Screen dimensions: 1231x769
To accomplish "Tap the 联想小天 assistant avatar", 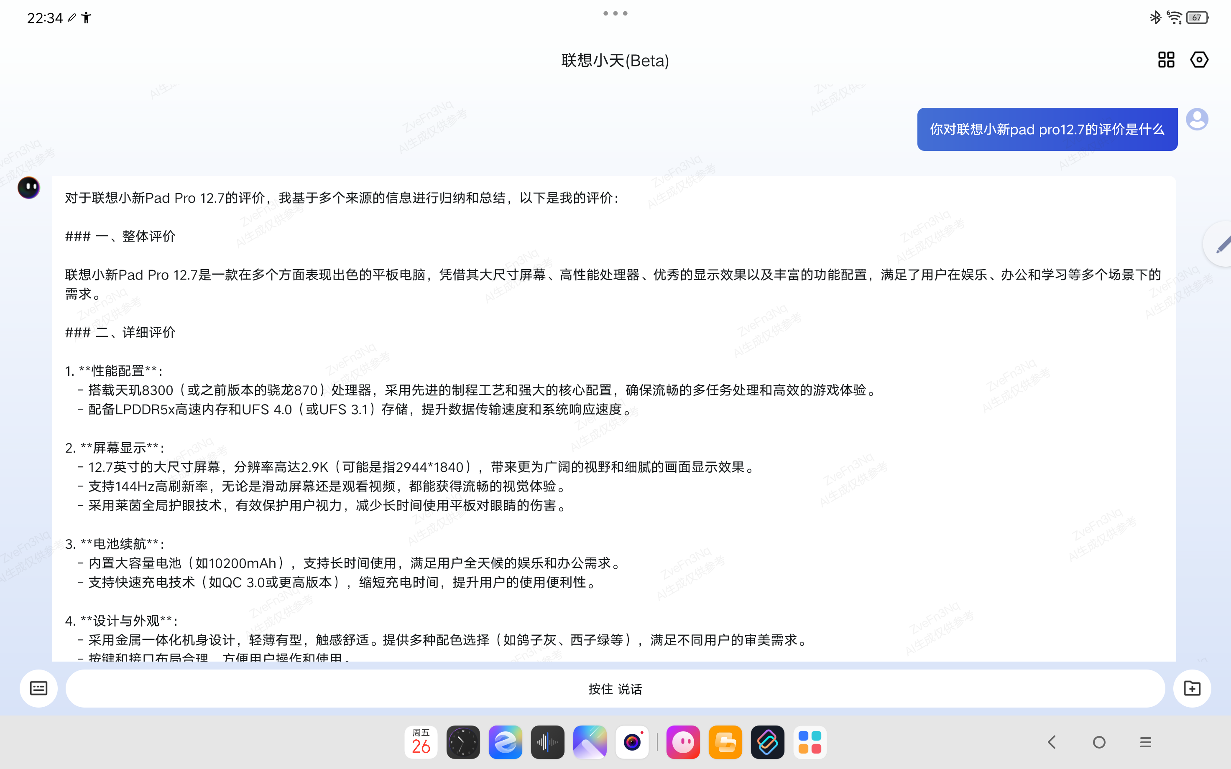I will pos(29,188).
